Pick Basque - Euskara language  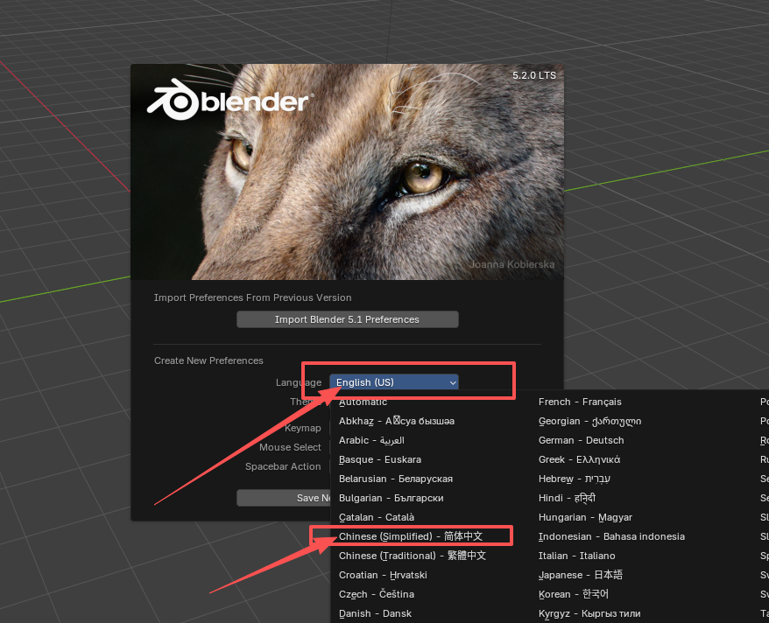(x=380, y=459)
